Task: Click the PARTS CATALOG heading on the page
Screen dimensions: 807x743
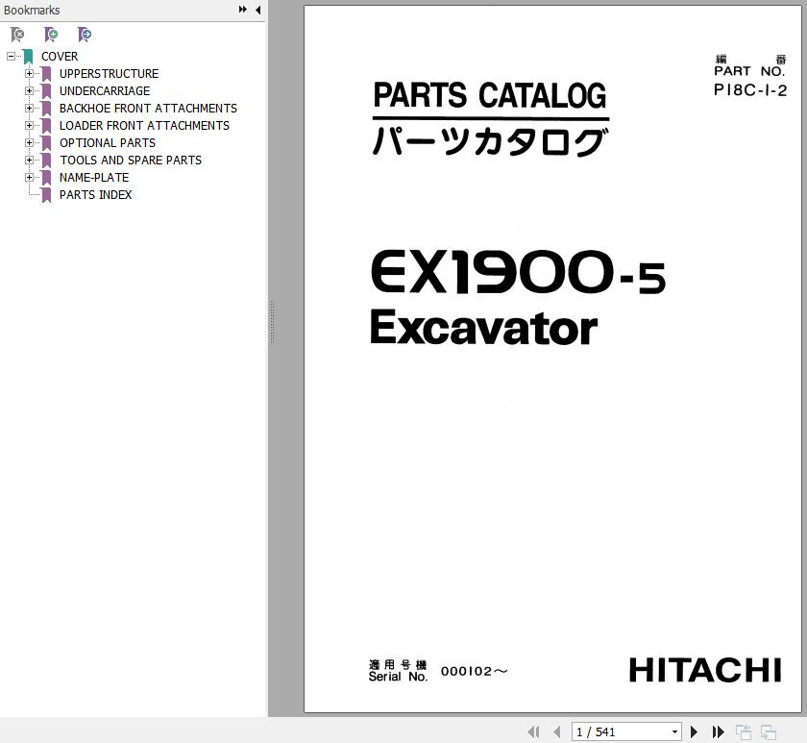Action: [490, 96]
